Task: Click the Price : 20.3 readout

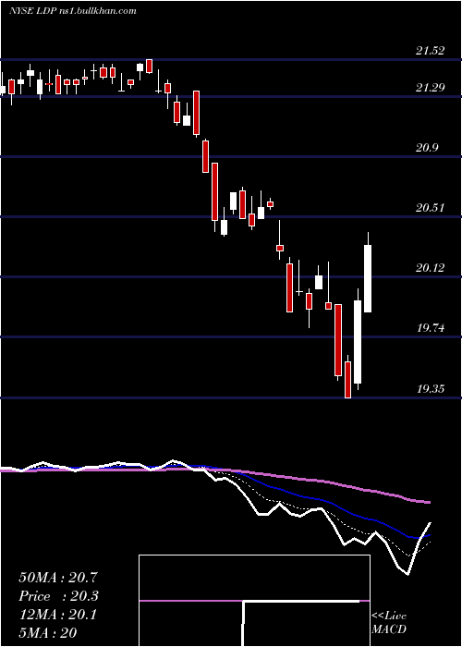Action: 59,596
